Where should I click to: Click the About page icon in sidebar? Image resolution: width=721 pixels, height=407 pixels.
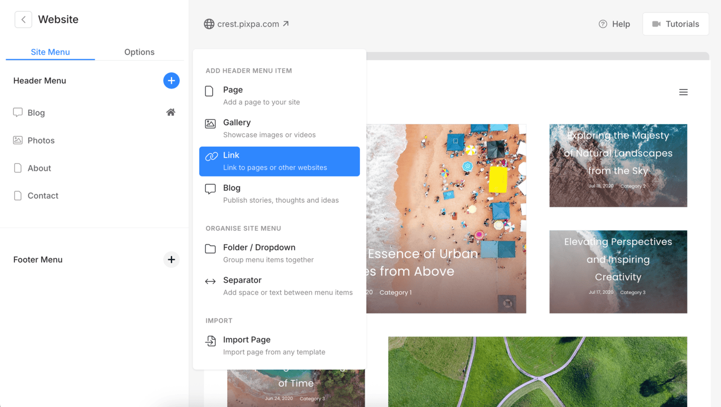(18, 168)
